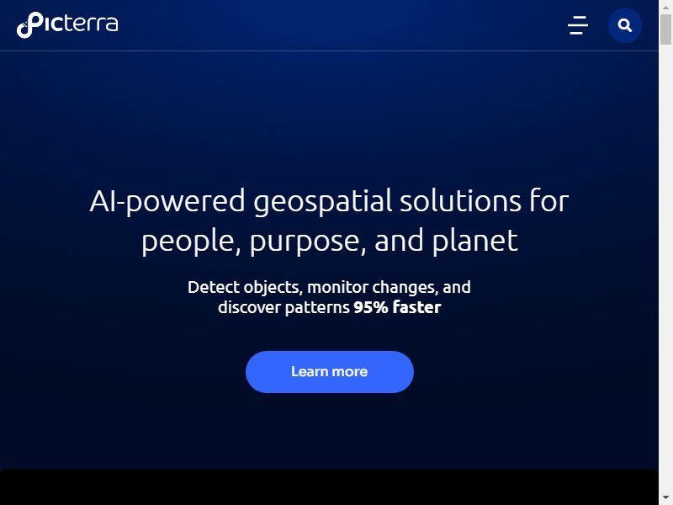Click the word 'planet' in the heading

click(x=474, y=241)
